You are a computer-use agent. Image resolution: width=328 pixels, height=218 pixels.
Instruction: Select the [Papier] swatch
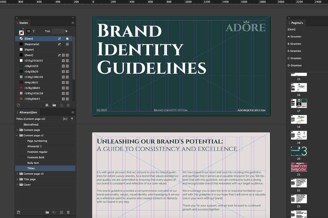click(44, 50)
